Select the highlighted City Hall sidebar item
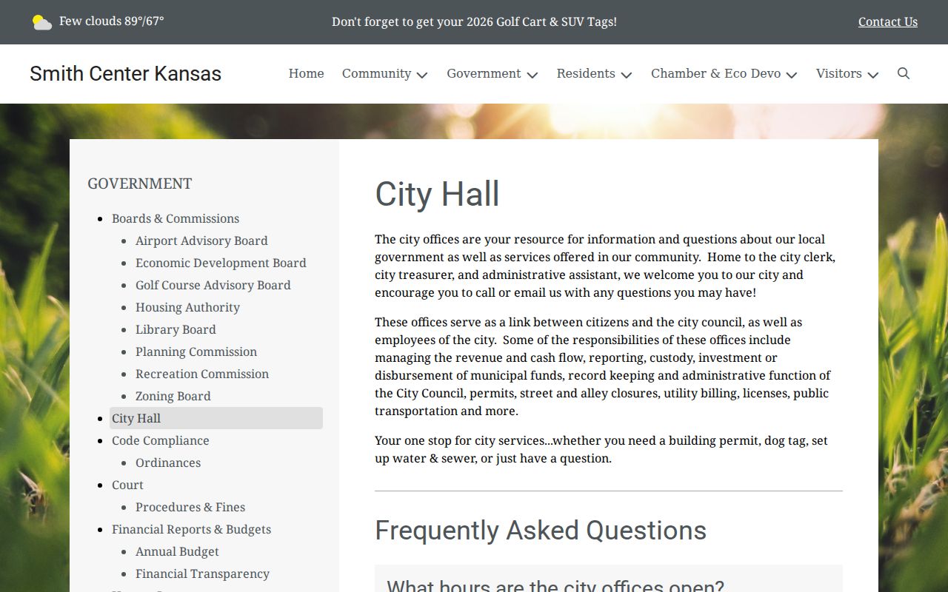 216,418
